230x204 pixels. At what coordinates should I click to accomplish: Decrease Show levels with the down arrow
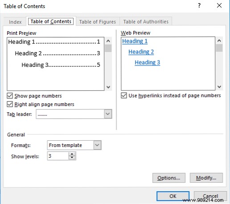point(72,158)
